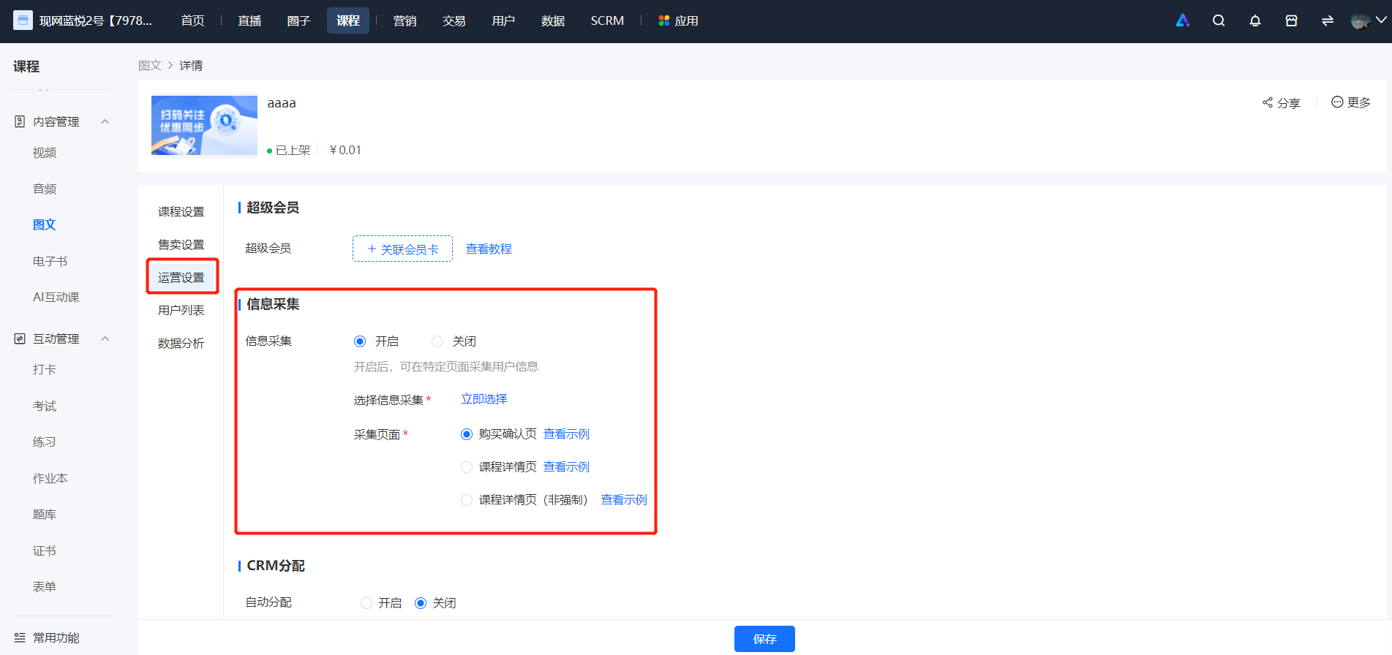Click the 保存 save button

tap(764, 639)
